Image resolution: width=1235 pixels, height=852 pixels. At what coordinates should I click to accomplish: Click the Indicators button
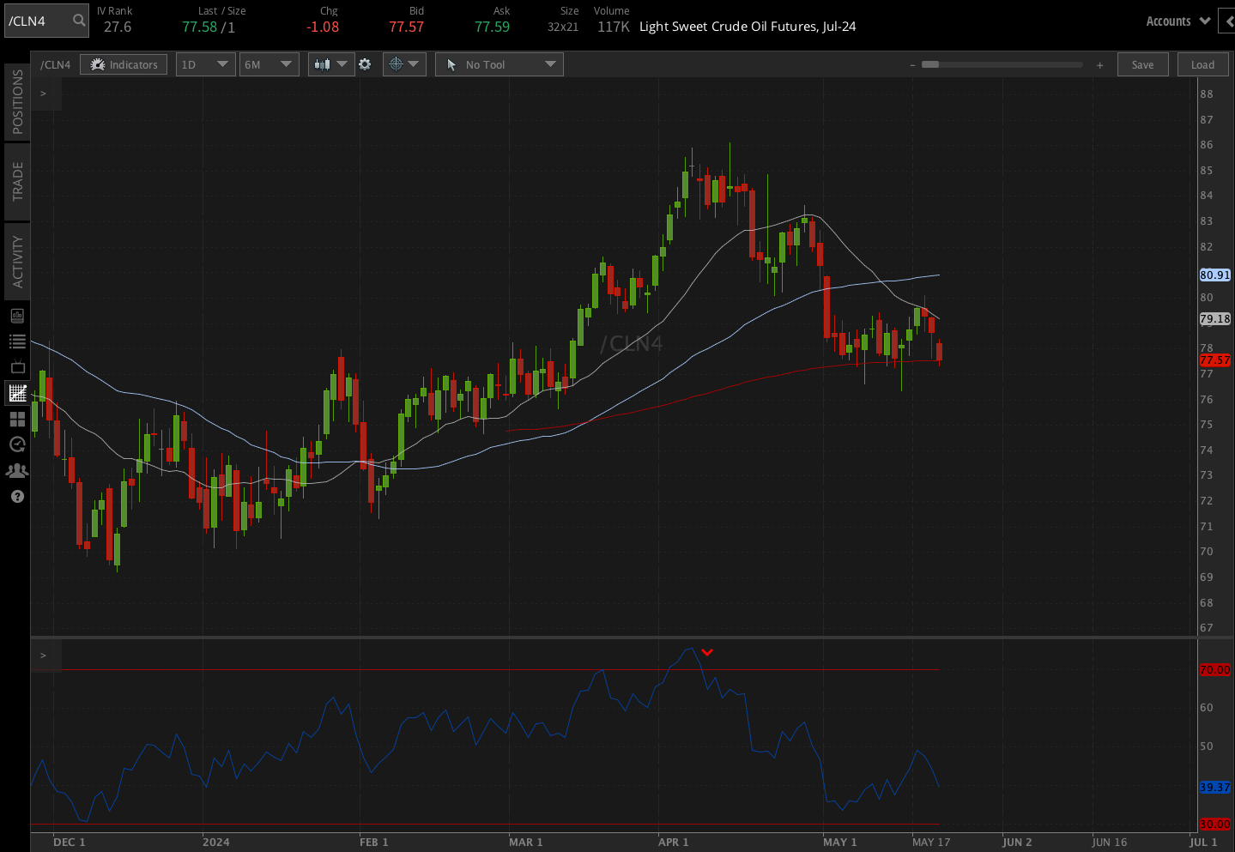124,64
